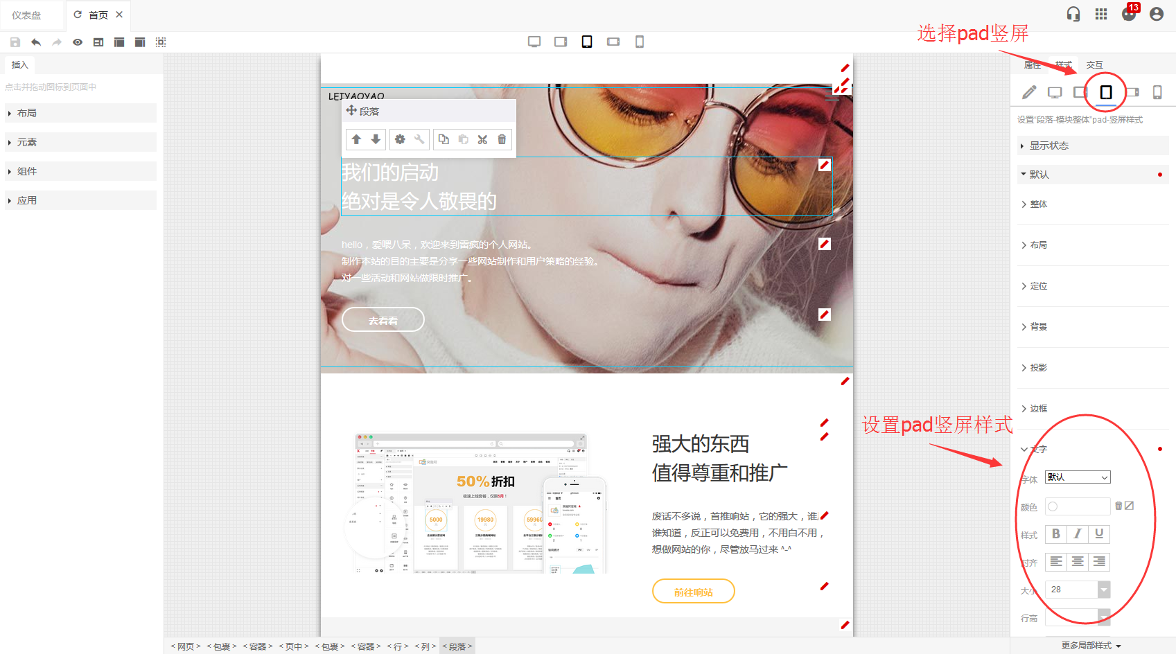
Task: Open paragraph settings gear icon
Action: pyautogui.click(x=400, y=139)
